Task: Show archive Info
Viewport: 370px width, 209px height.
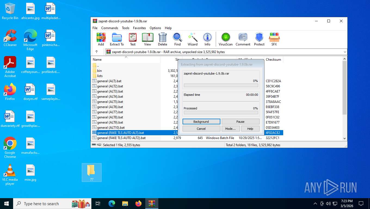Action: [207, 39]
